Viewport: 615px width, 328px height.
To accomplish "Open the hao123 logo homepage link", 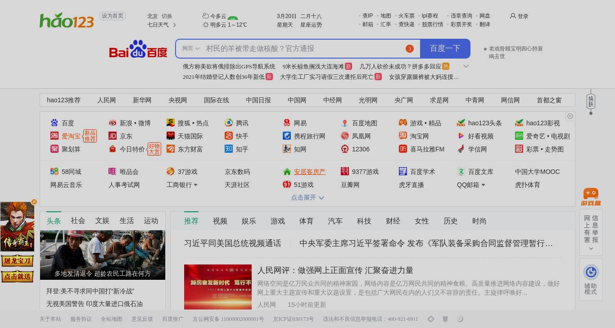I will [67, 20].
